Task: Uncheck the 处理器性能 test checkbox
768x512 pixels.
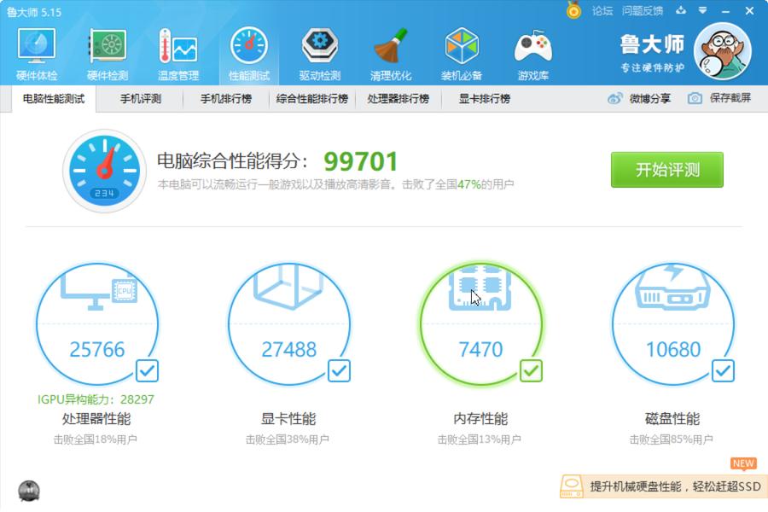Action: (x=147, y=370)
